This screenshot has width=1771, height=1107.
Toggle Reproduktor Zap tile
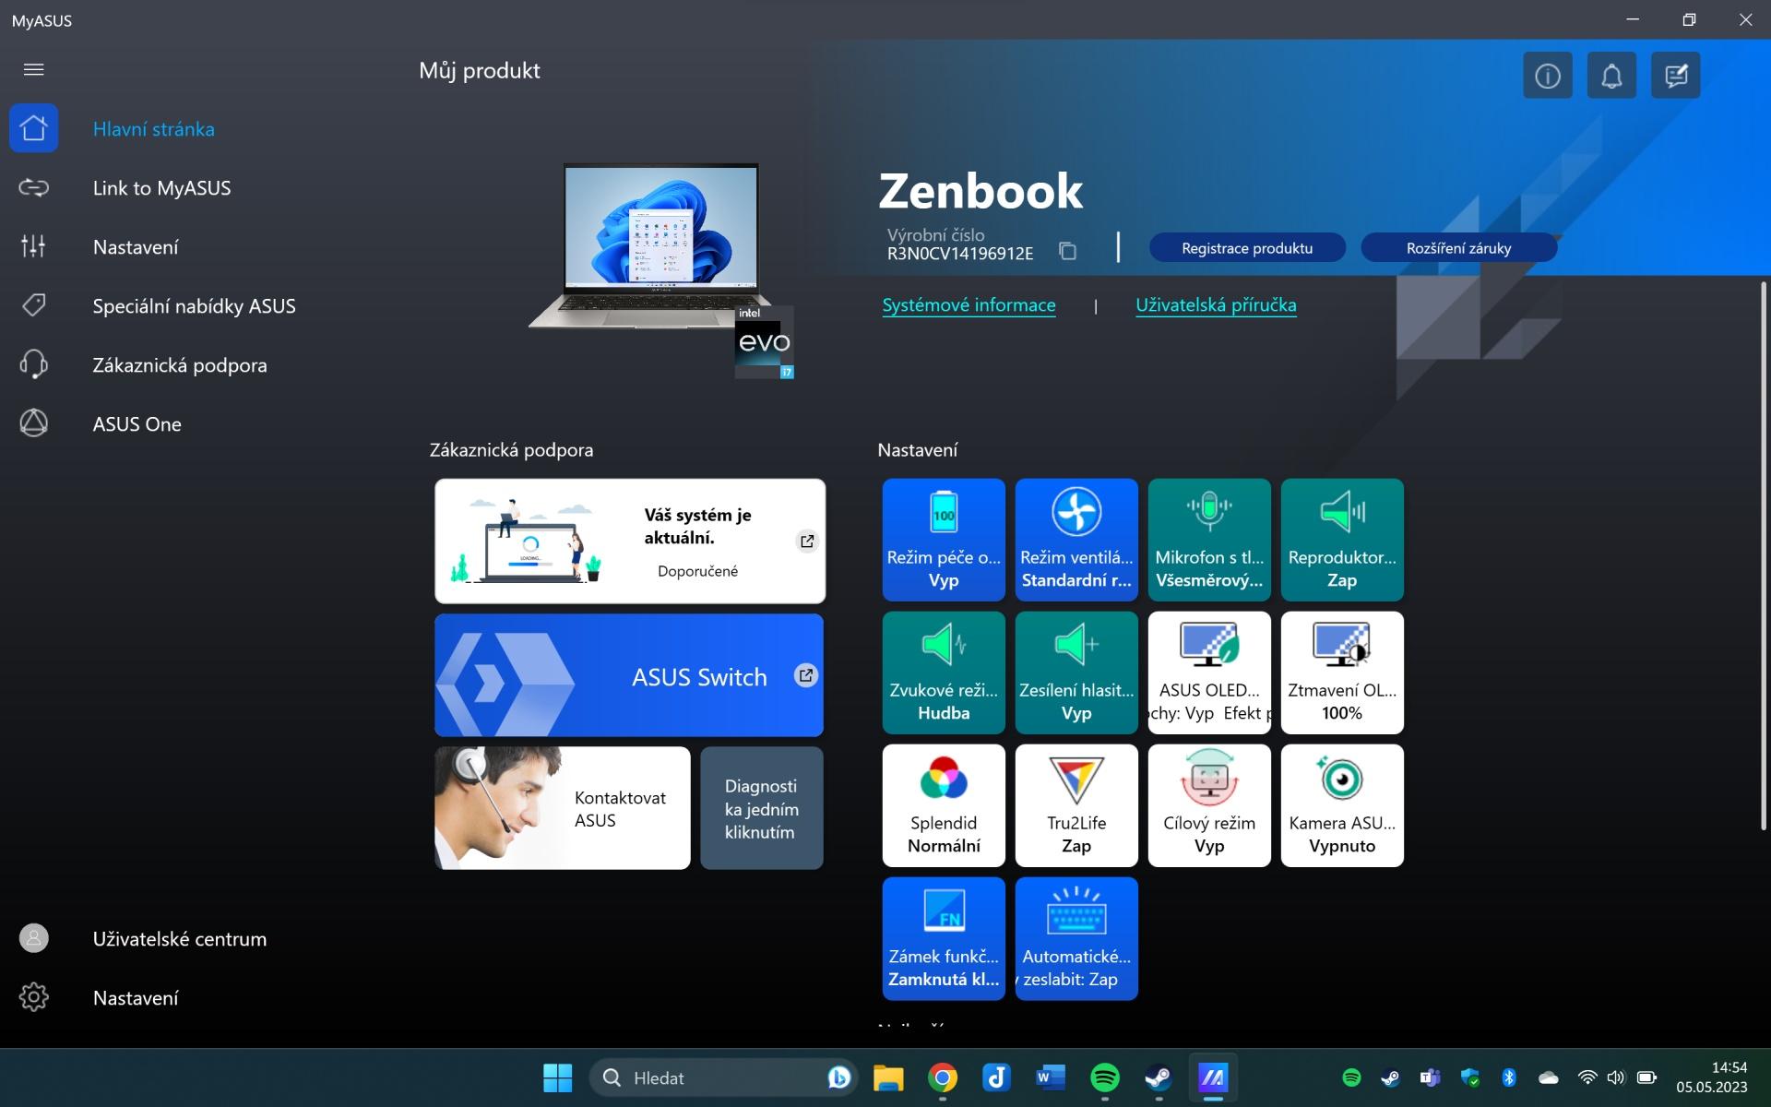point(1342,540)
